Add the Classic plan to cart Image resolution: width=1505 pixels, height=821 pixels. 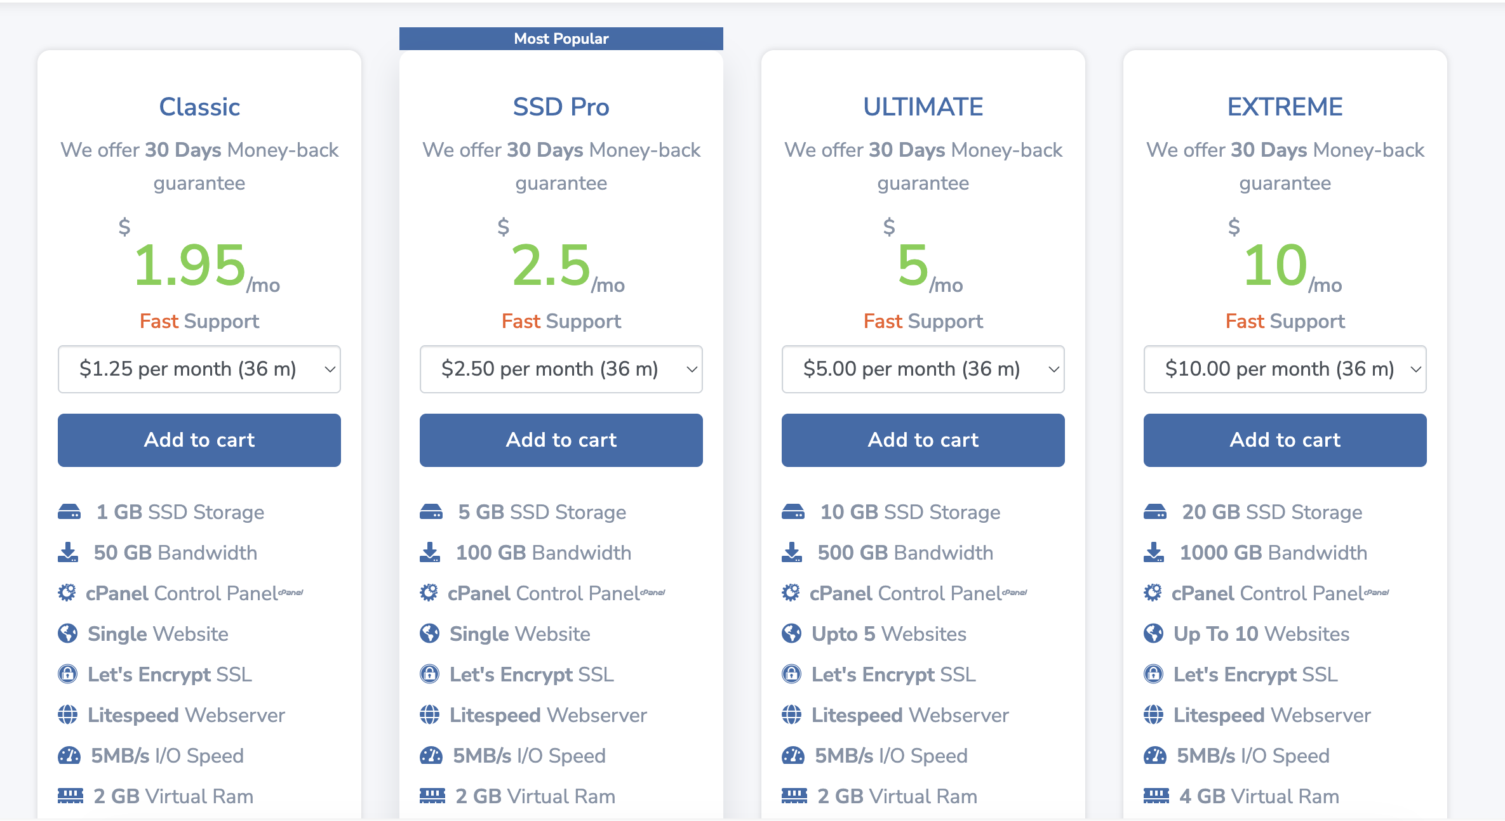coord(199,440)
